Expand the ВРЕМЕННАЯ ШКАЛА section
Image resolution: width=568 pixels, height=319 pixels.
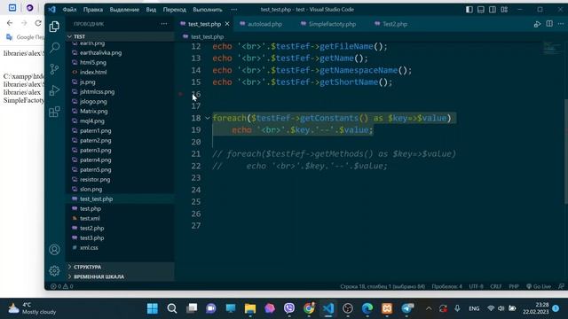[x=120, y=276]
